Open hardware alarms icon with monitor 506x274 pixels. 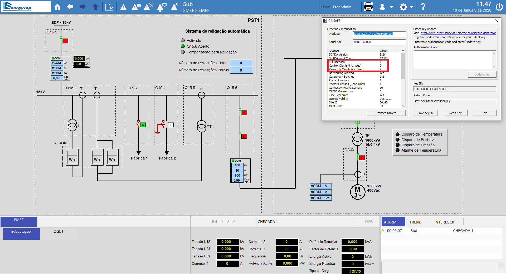point(162,7)
